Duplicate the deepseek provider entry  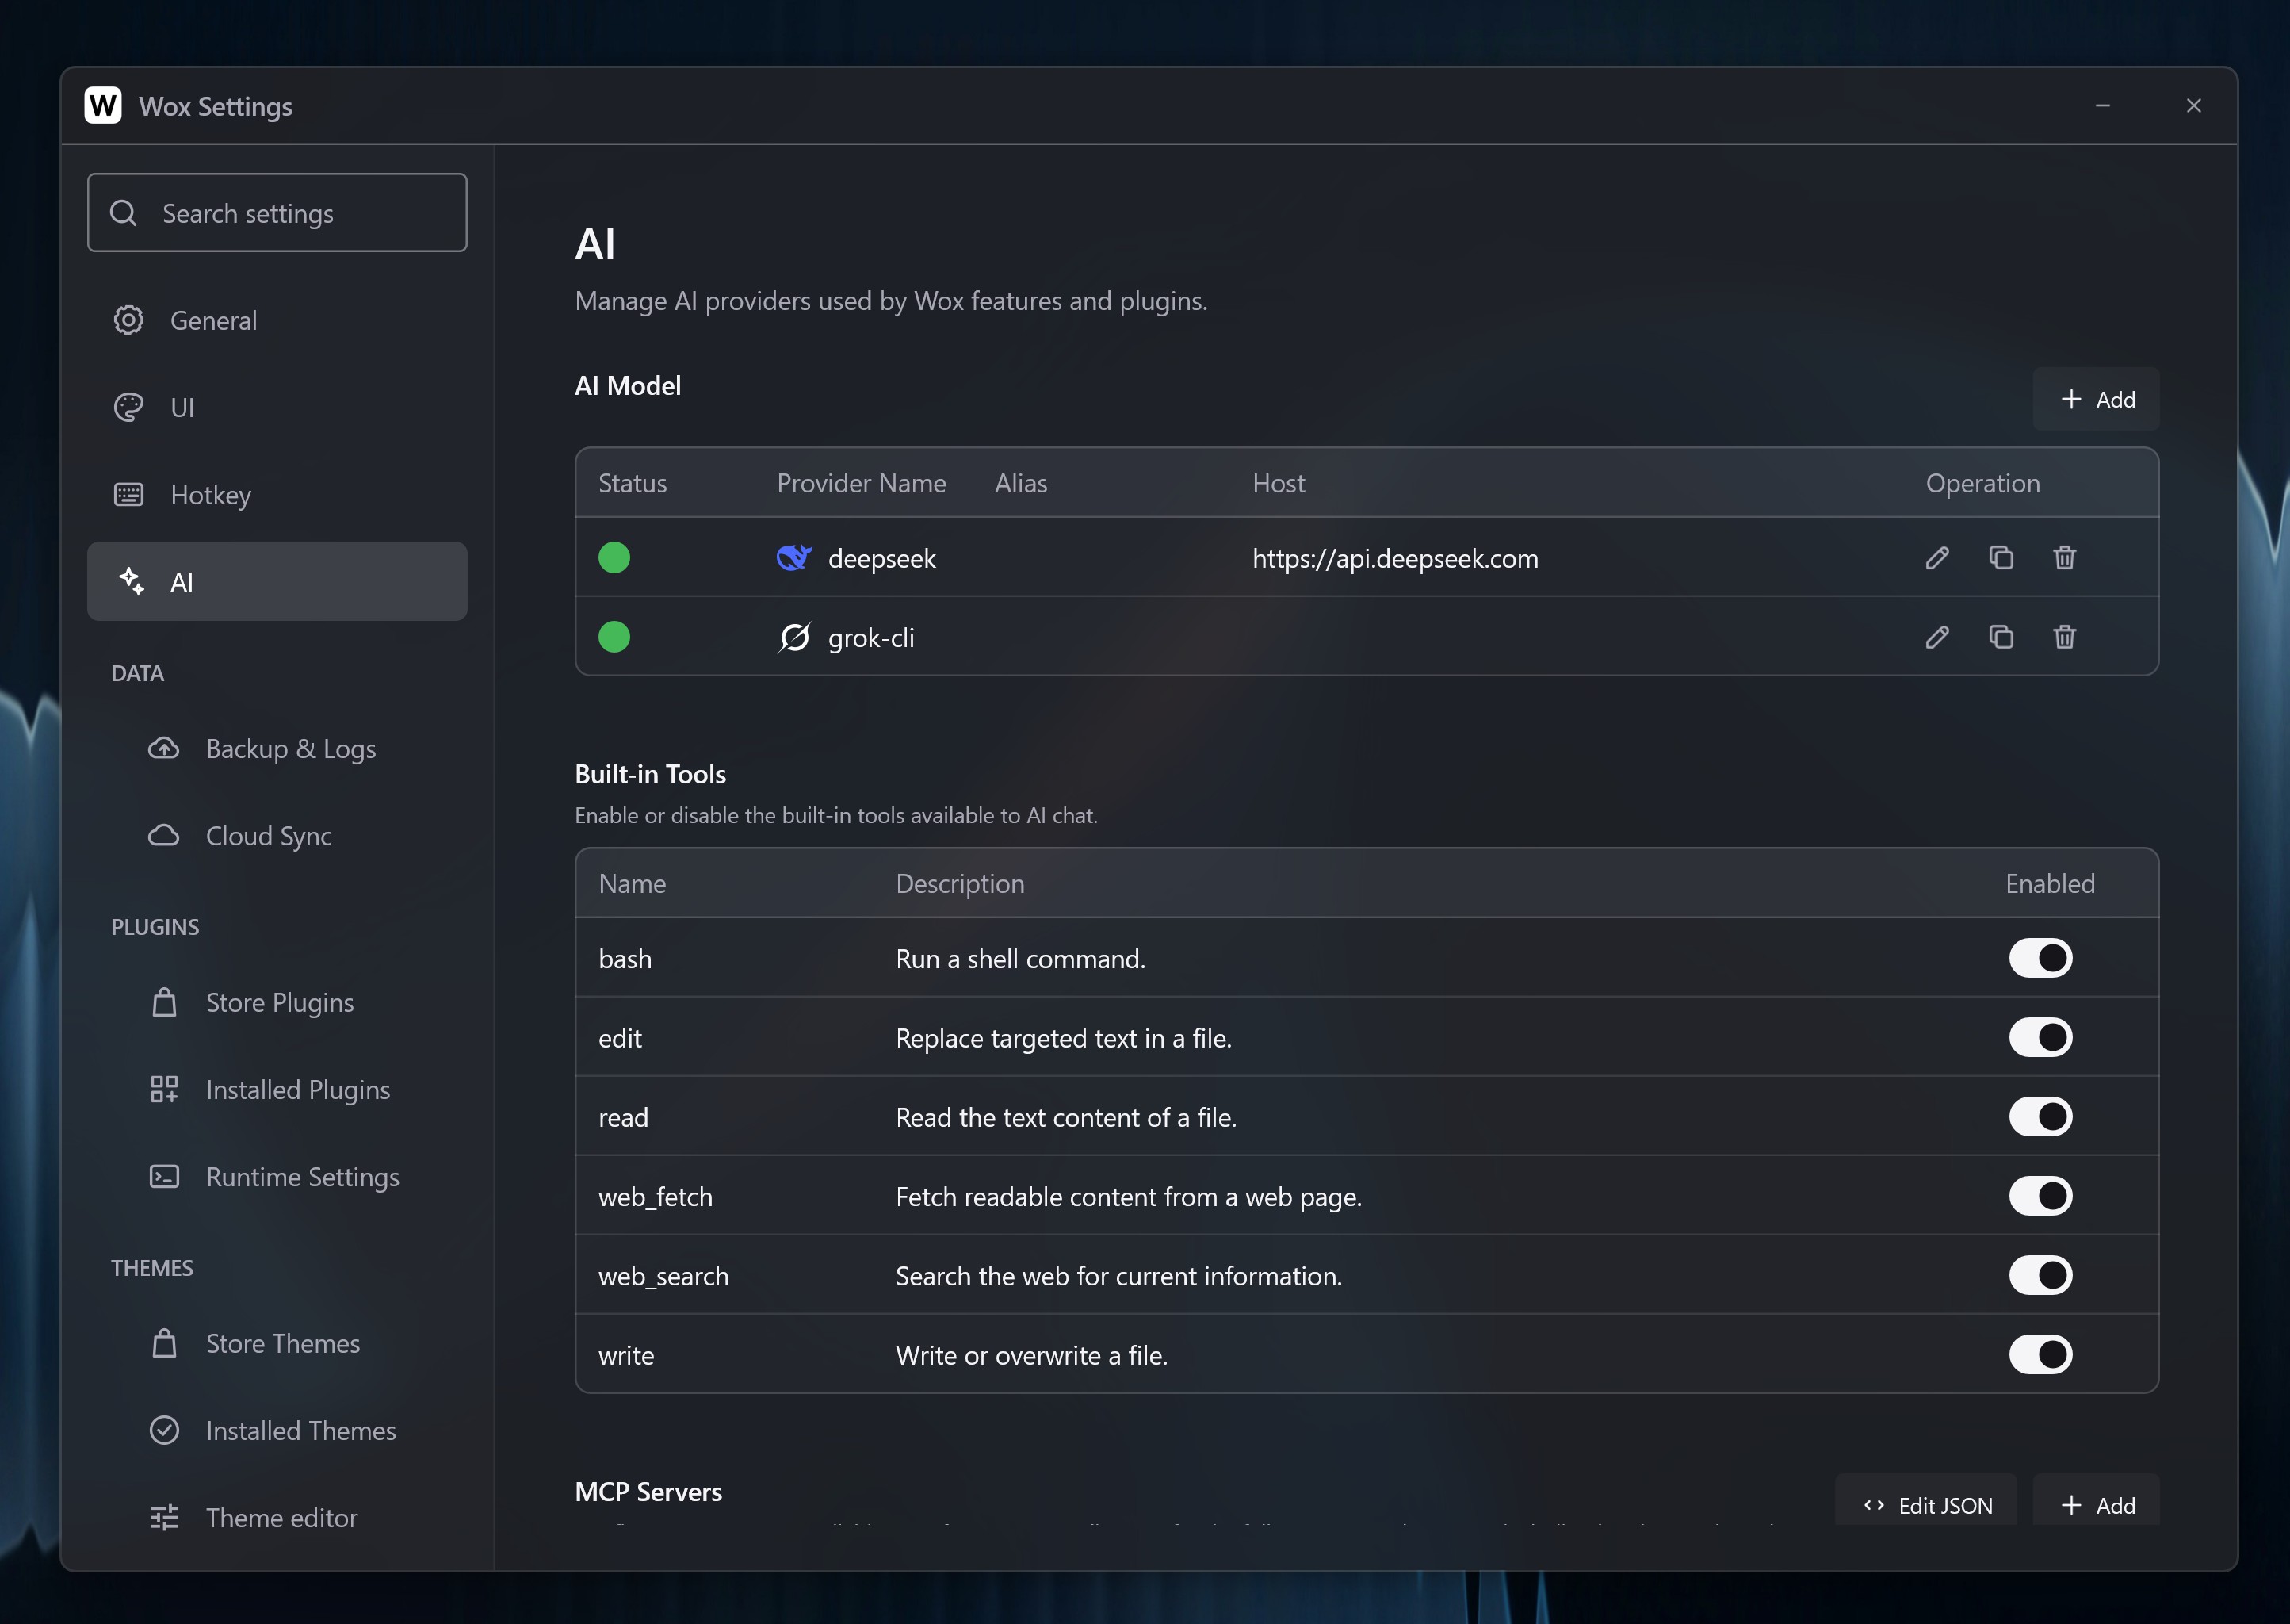[x=2000, y=558]
